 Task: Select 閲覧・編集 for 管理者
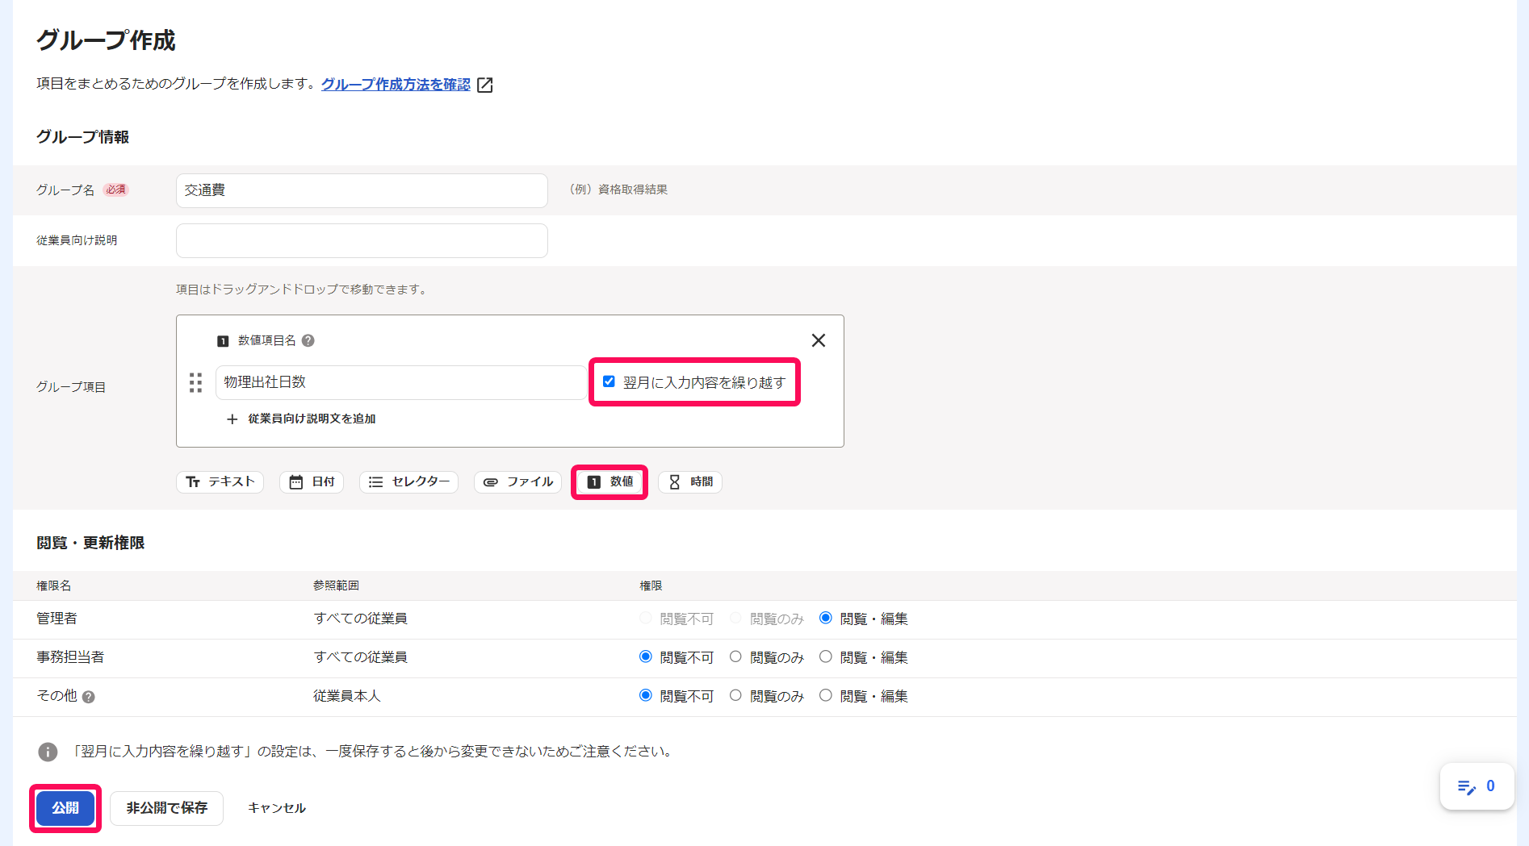(x=826, y=618)
